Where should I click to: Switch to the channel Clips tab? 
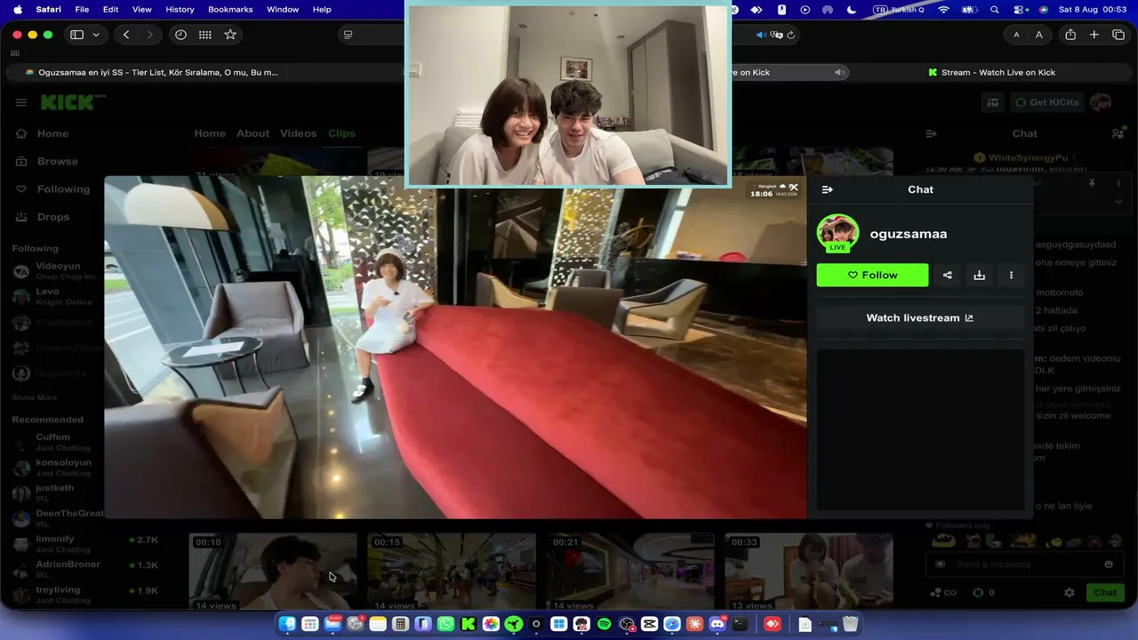click(341, 133)
